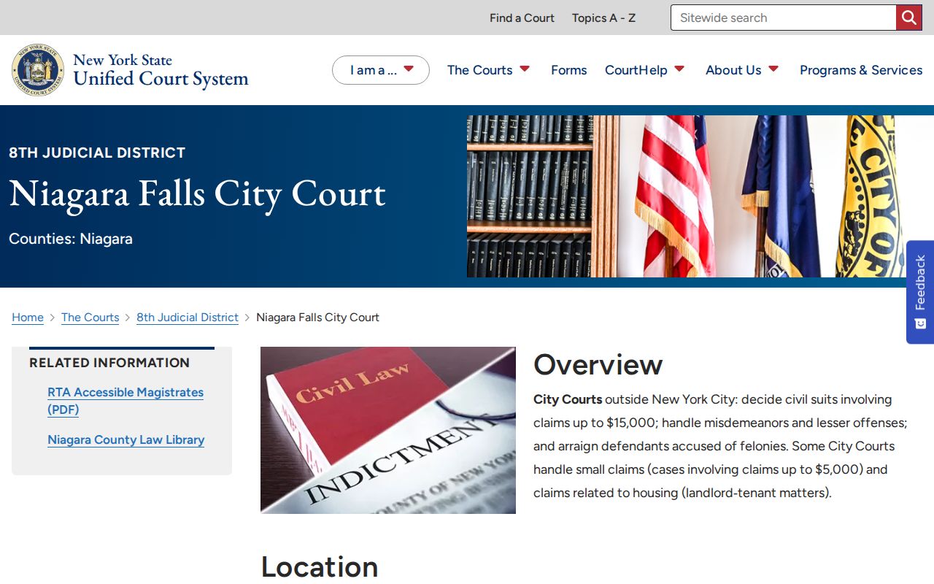The image size is (934, 584).
Task: Click the New York State court seal logo
Action: coord(38,69)
